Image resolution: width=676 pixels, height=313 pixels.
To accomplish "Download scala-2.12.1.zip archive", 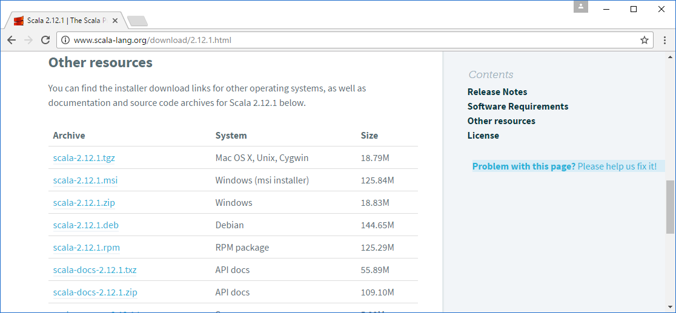I will [84, 203].
